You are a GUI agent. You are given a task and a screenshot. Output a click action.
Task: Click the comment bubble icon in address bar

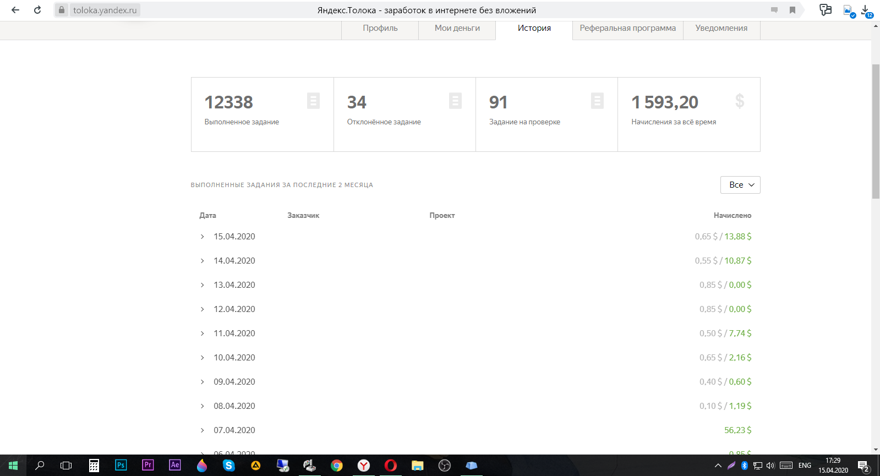click(774, 10)
